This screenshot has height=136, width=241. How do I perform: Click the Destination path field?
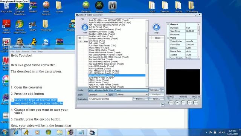point(110,99)
